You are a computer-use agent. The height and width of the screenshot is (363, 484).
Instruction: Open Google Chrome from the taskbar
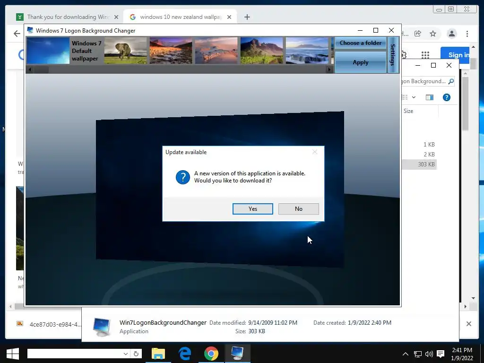[x=211, y=354]
